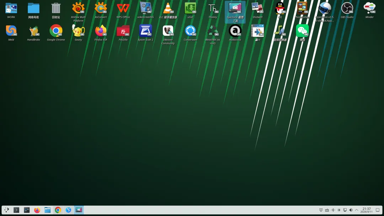Open the network connections tray icon
Screen dimensions: 384x216
(x=345, y=210)
